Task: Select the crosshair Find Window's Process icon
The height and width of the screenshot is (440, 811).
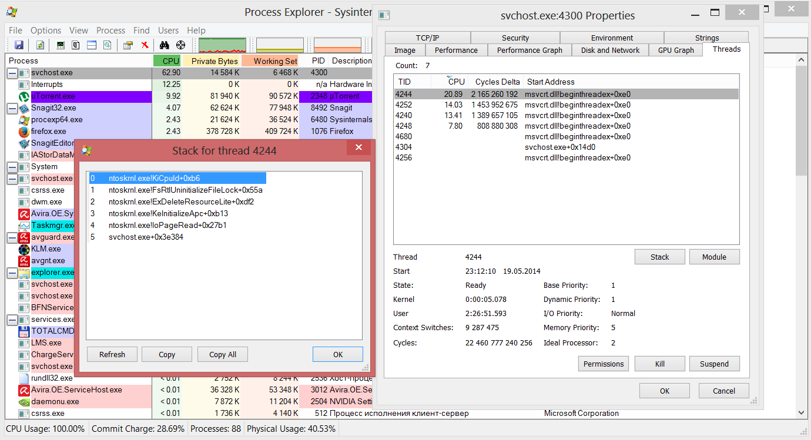Action: point(180,45)
